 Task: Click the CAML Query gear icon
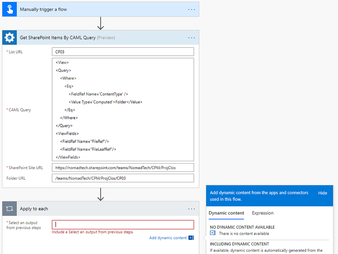10,38
